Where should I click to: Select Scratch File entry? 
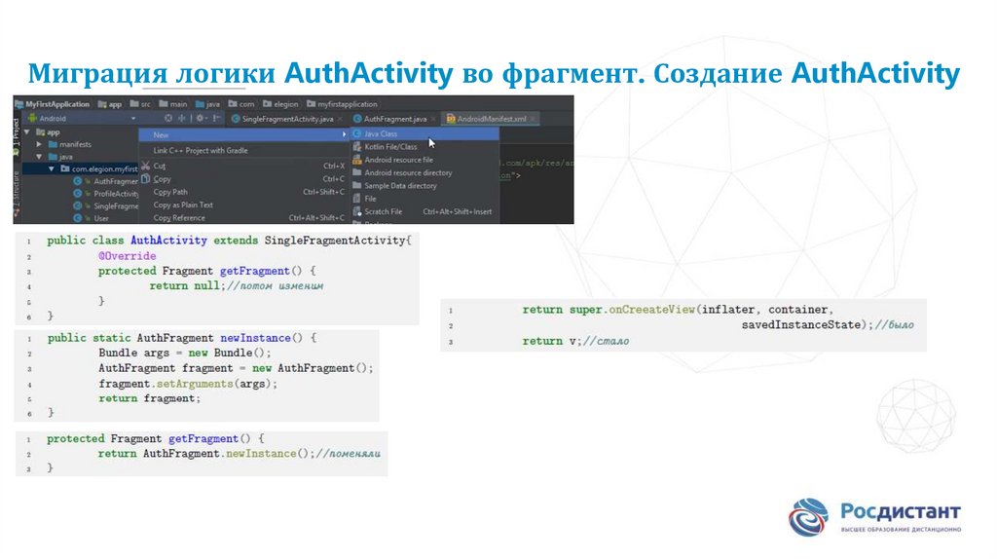pyautogui.click(x=425, y=211)
